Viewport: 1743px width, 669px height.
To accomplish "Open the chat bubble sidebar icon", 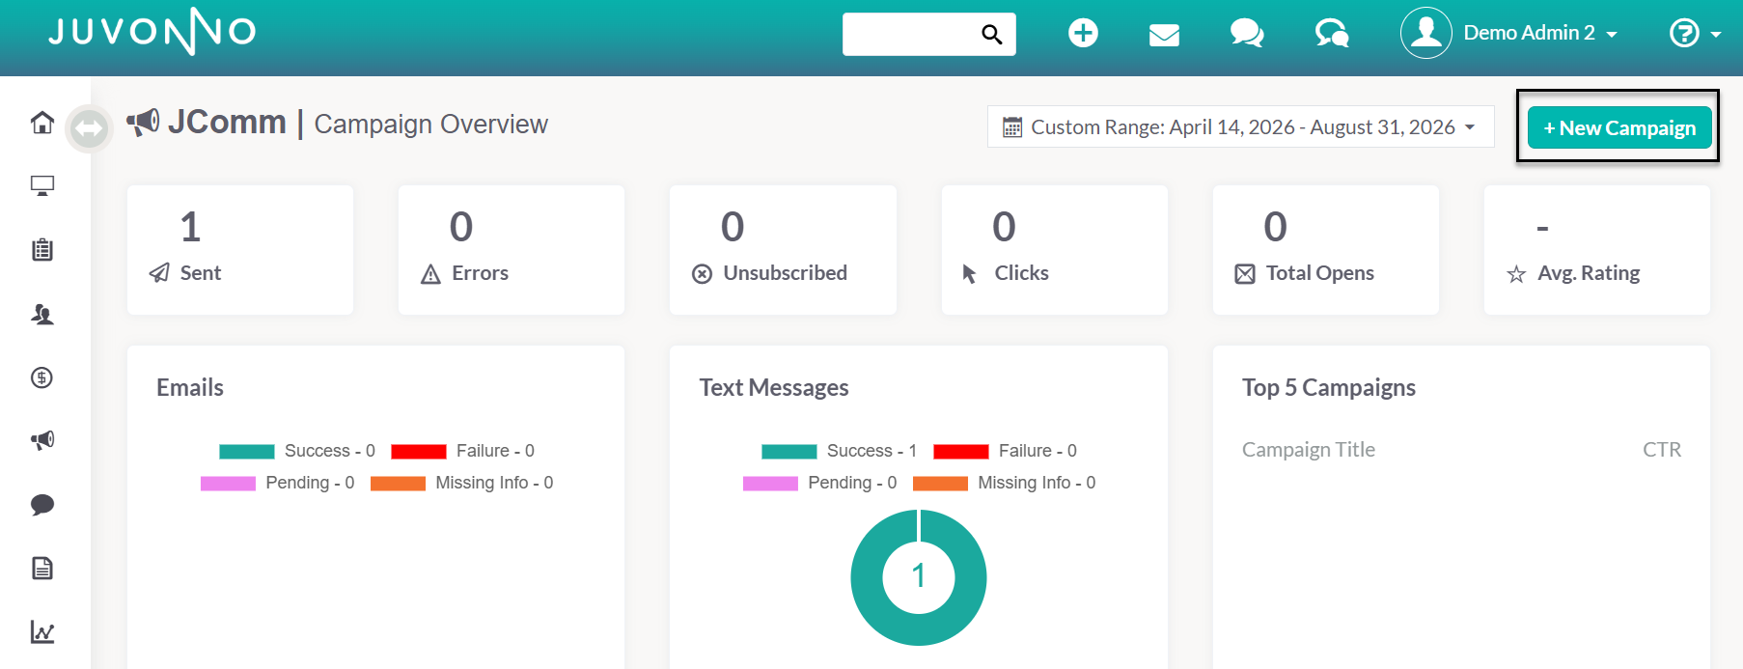I will [41, 505].
